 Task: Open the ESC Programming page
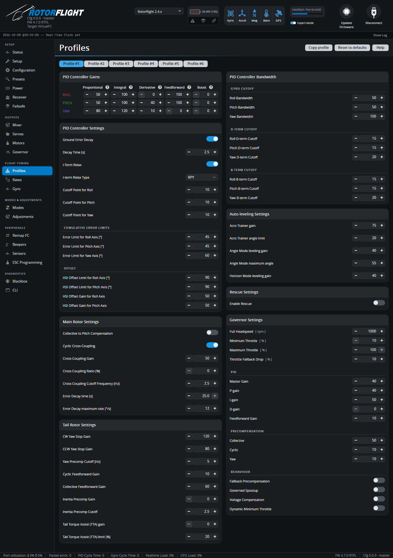[x=27, y=262]
